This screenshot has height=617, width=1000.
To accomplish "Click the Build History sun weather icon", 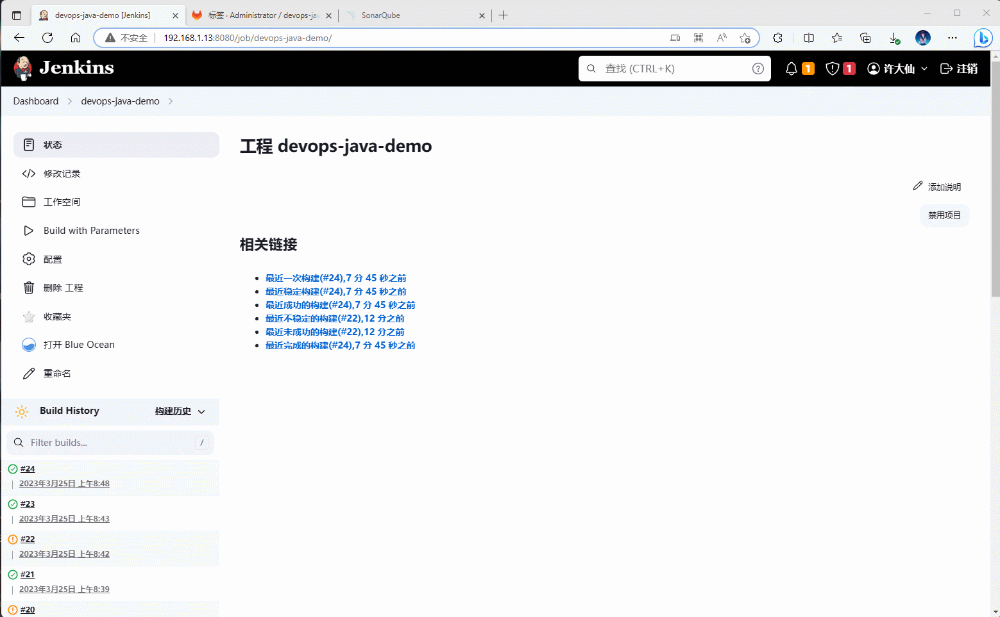I will tap(22, 411).
